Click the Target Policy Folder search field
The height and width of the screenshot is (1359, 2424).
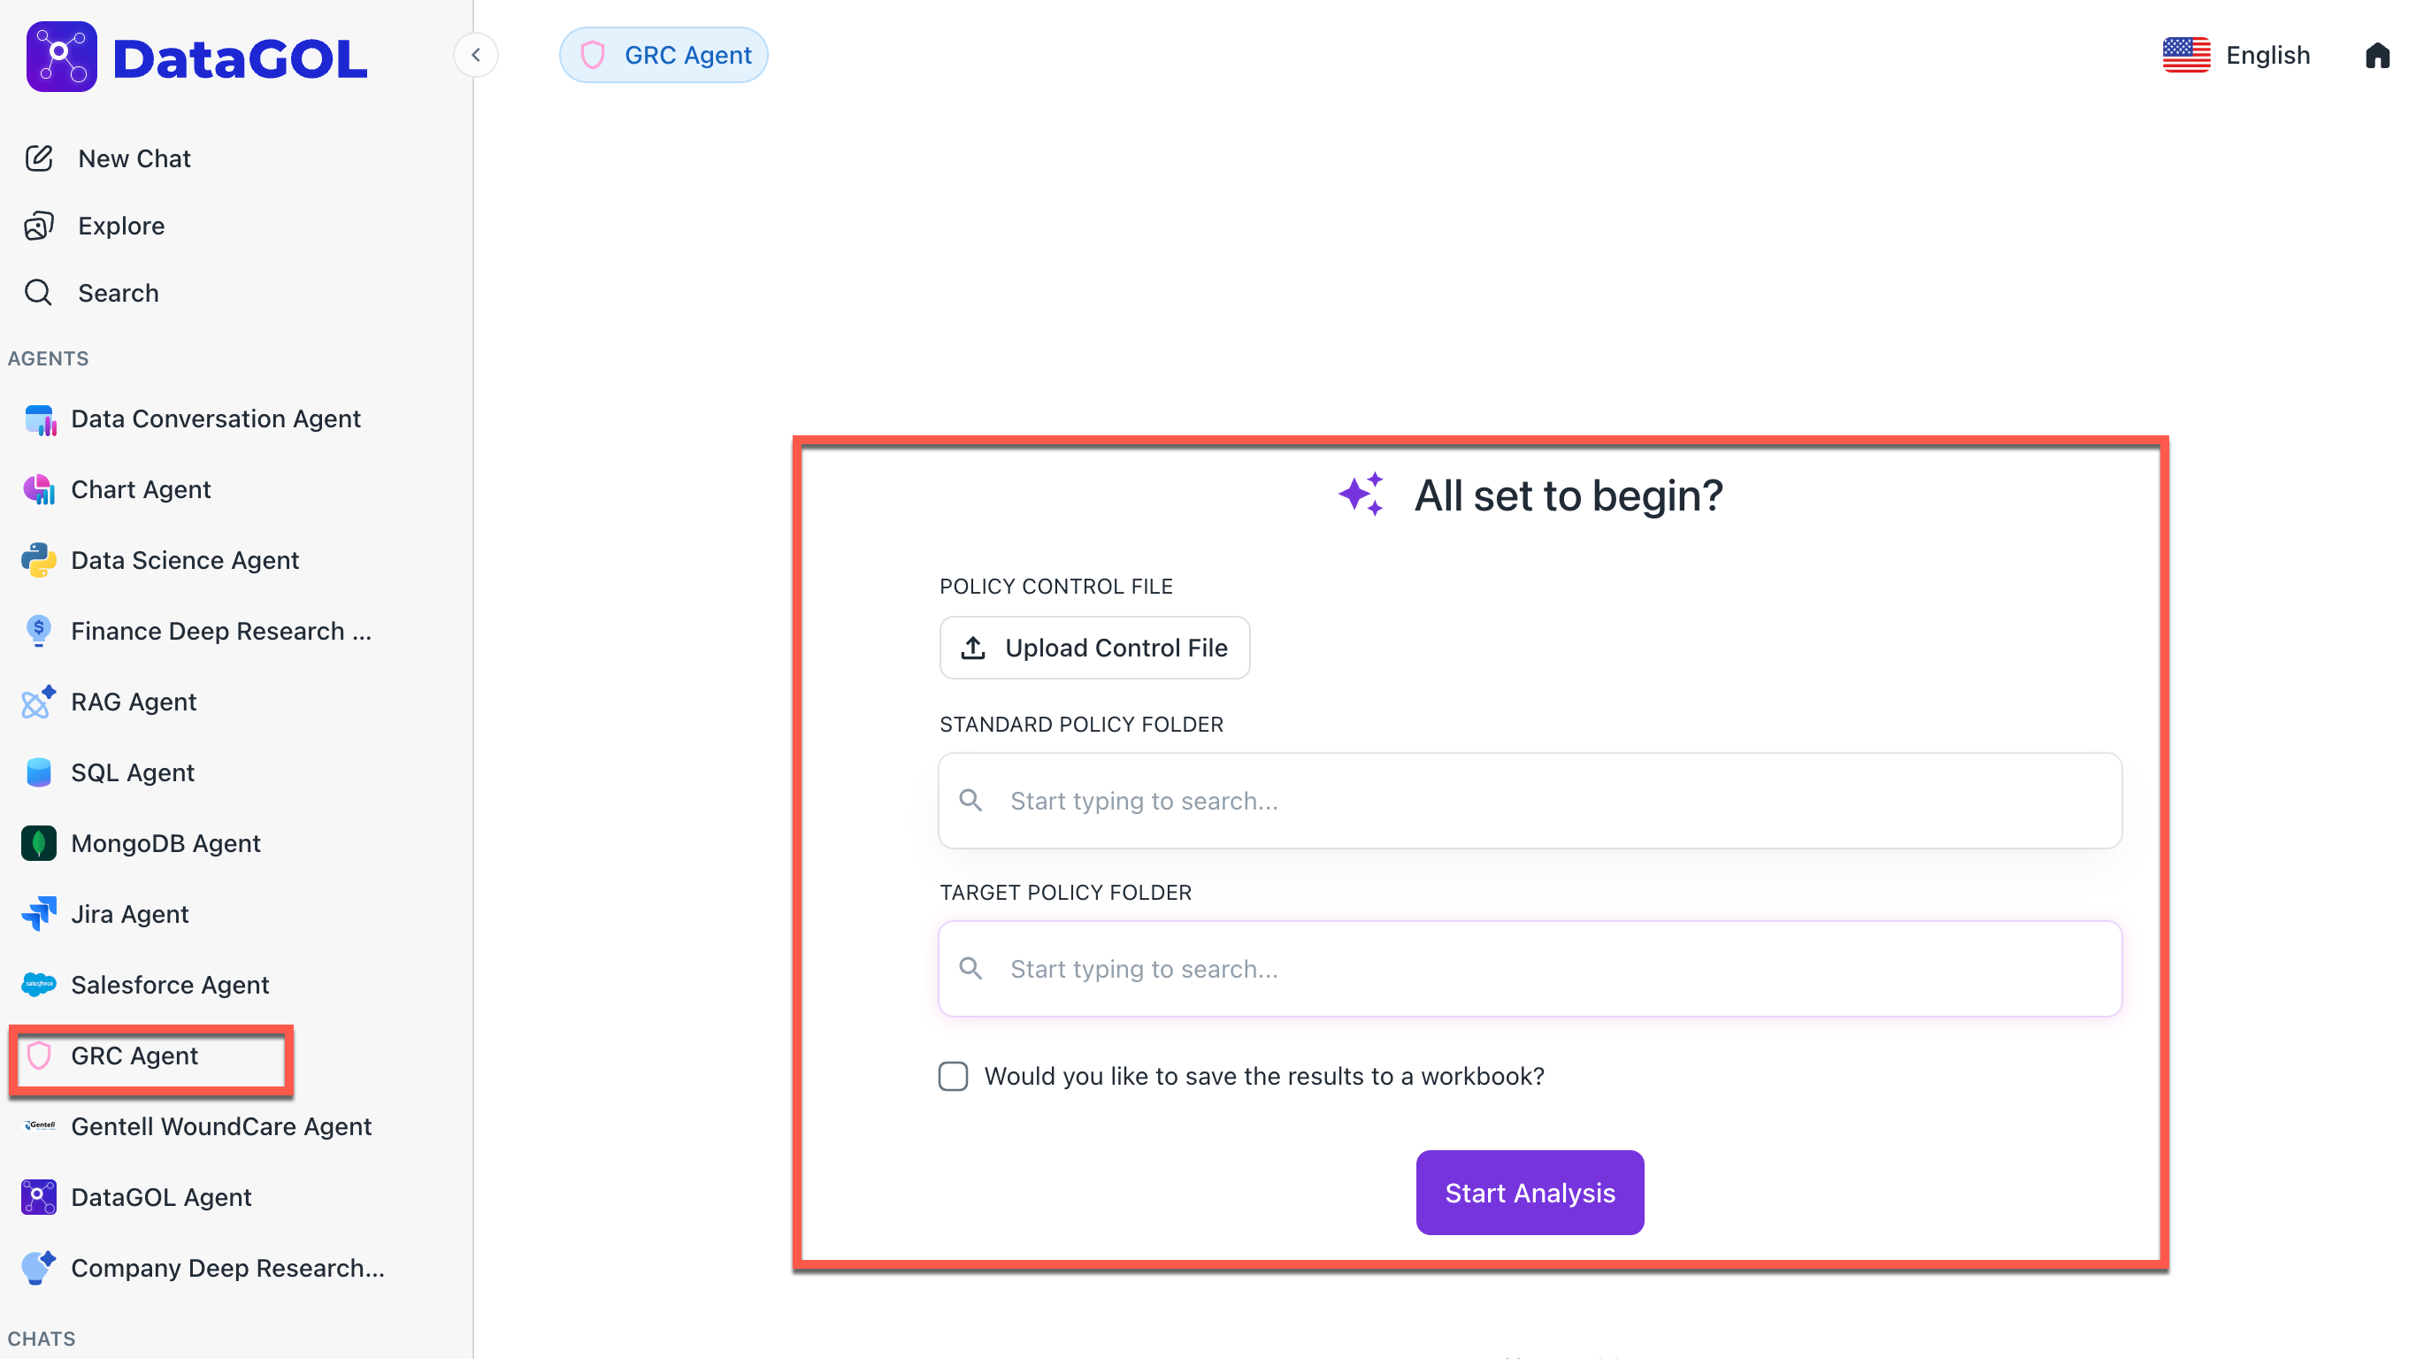point(1530,969)
